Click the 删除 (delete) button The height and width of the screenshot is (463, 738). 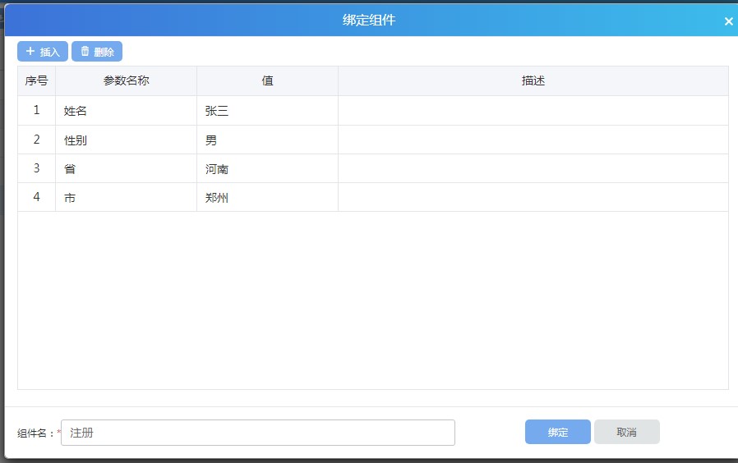pyautogui.click(x=97, y=52)
